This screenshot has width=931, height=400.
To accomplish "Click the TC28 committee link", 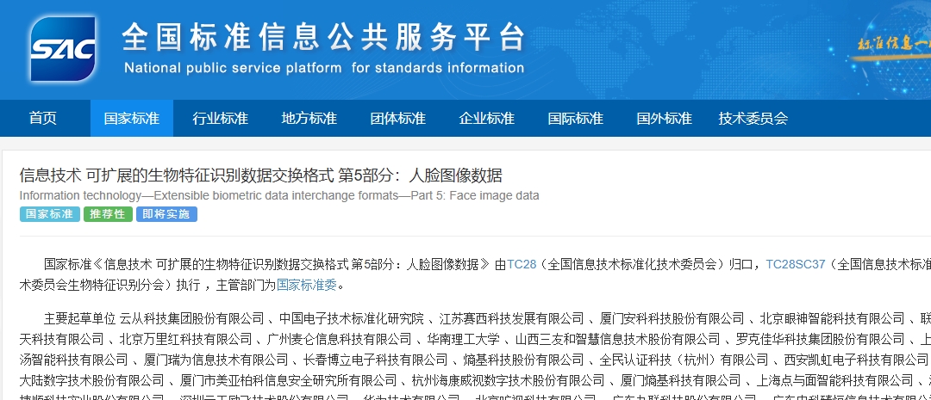I will click(521, 264).
